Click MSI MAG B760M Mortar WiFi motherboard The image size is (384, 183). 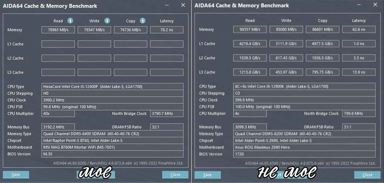113,147
